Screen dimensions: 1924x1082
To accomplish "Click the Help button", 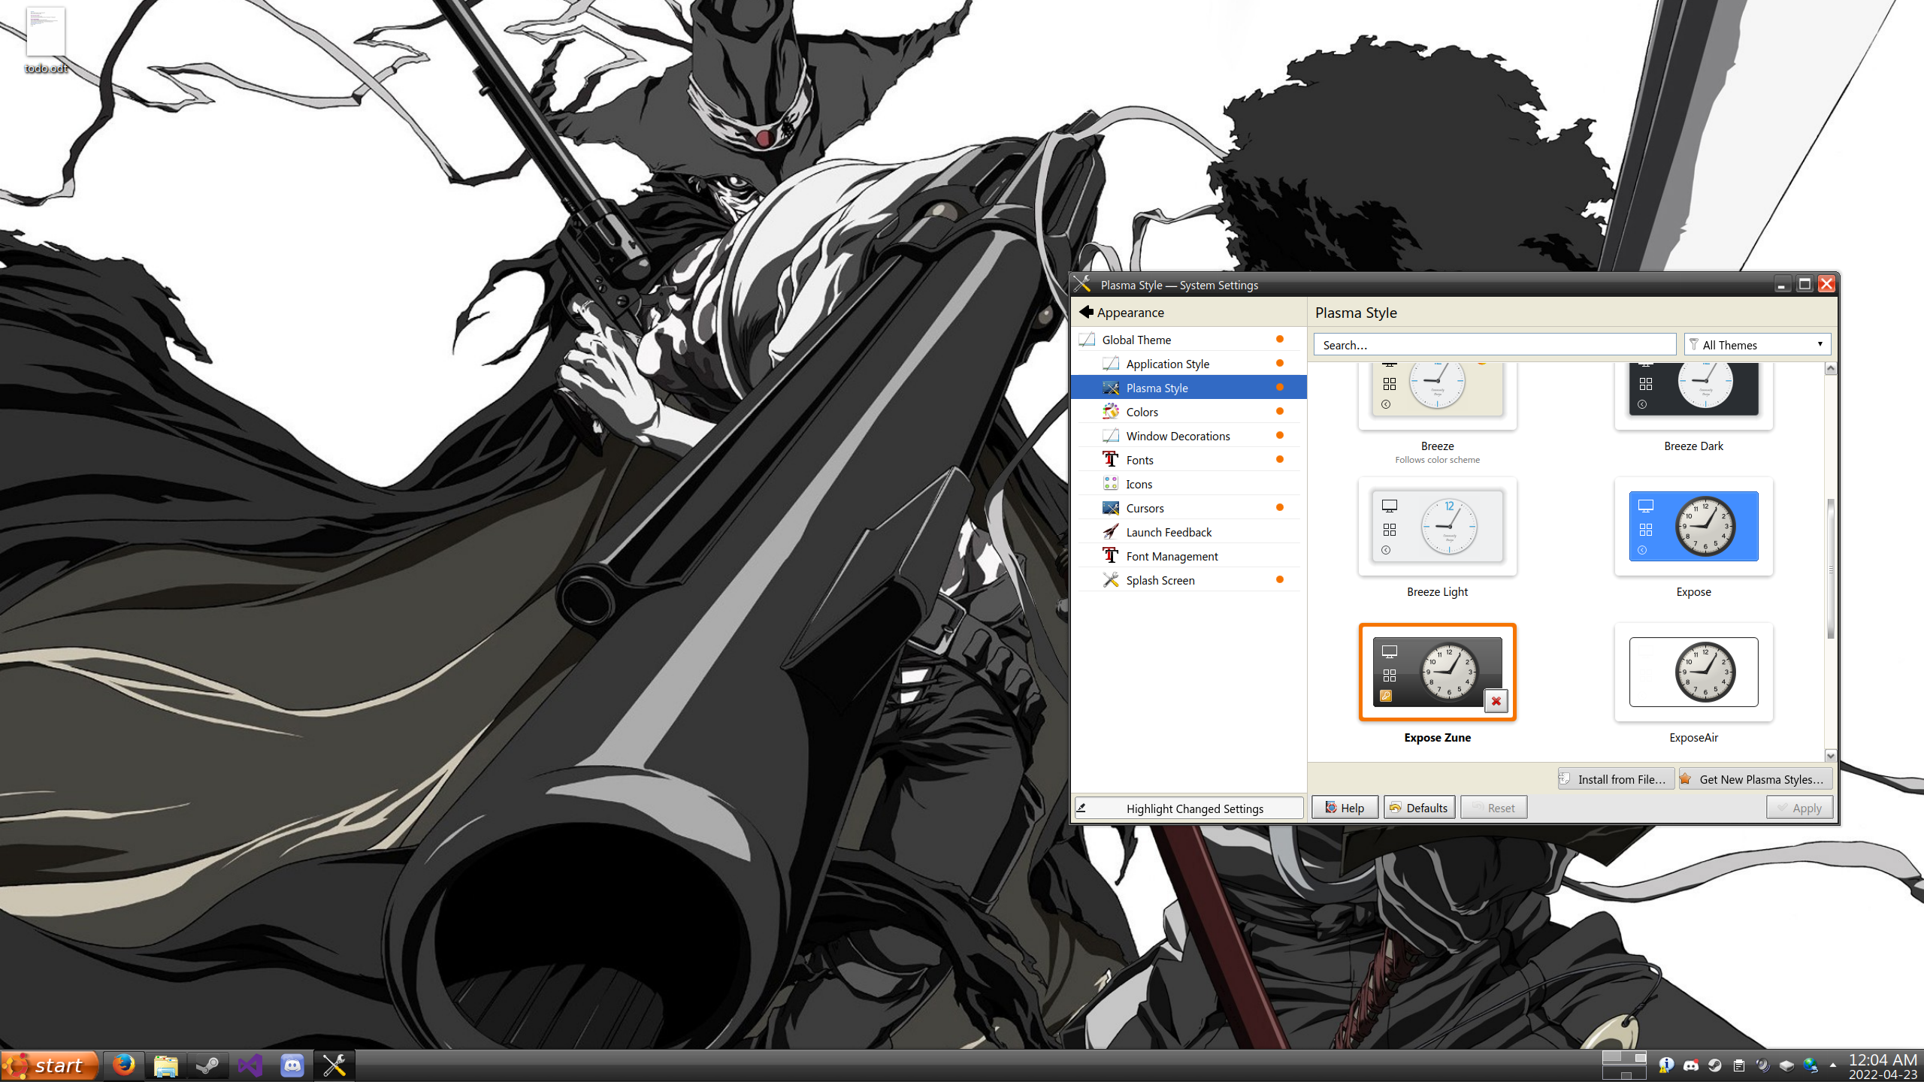I will coord(1345,808).
